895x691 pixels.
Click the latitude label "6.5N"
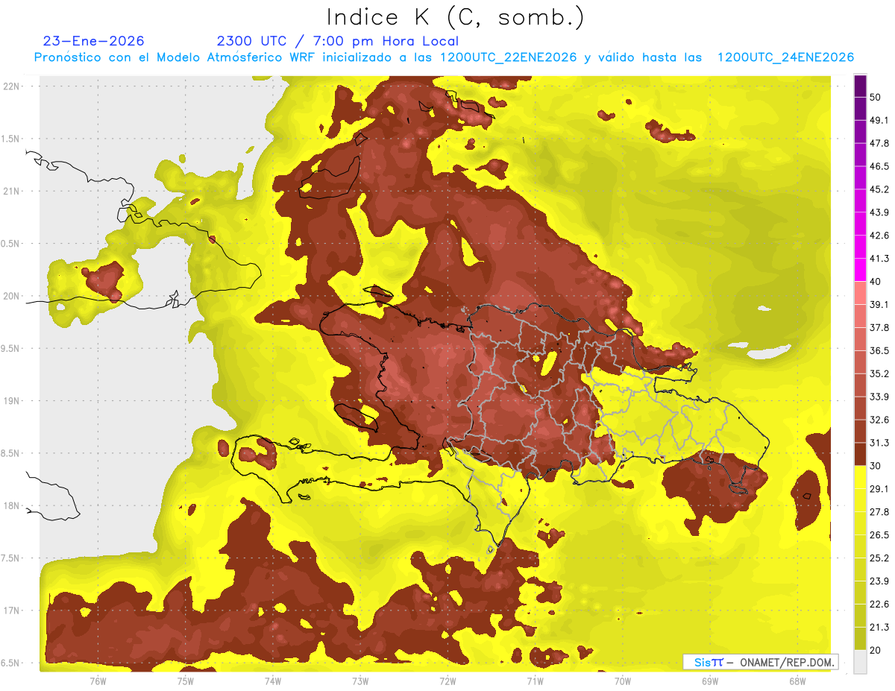tap(10, 663)
